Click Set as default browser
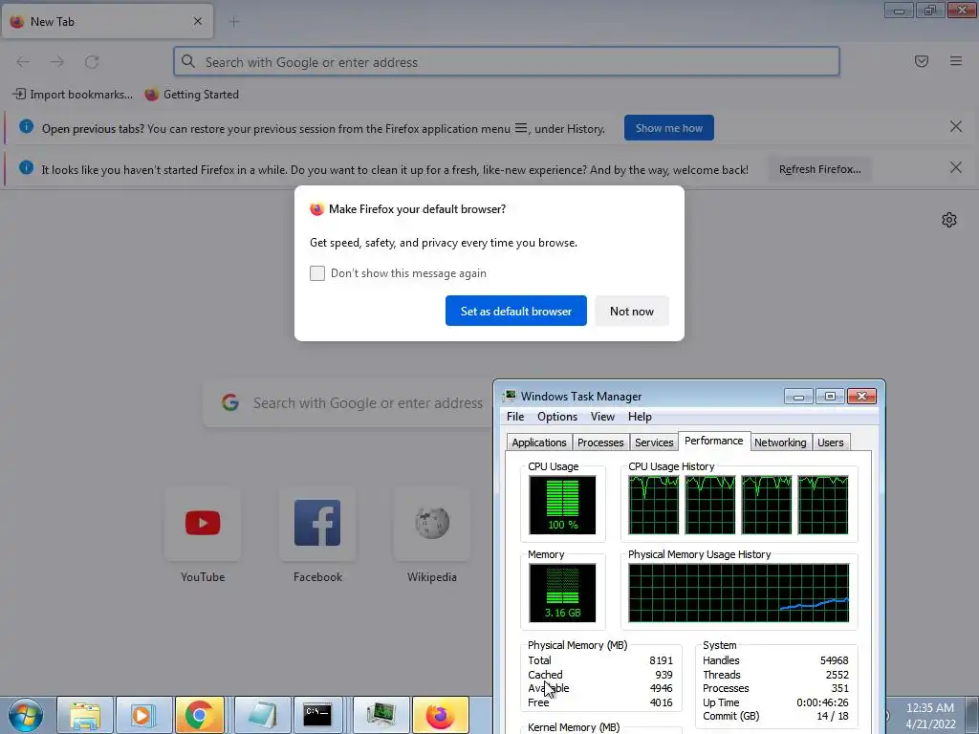Viewport: 979px width, 734px height. [515, 311]
